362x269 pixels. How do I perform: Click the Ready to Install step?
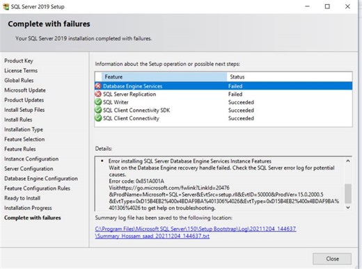coord(22,198)
